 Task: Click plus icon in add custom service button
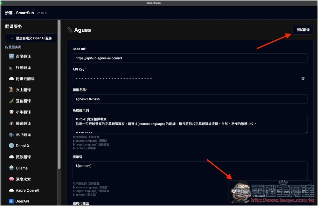coord(12,38)
